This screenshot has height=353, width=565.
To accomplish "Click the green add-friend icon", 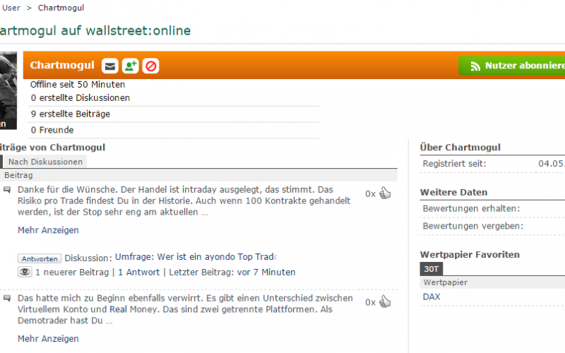I will click(x=130, y=66).
